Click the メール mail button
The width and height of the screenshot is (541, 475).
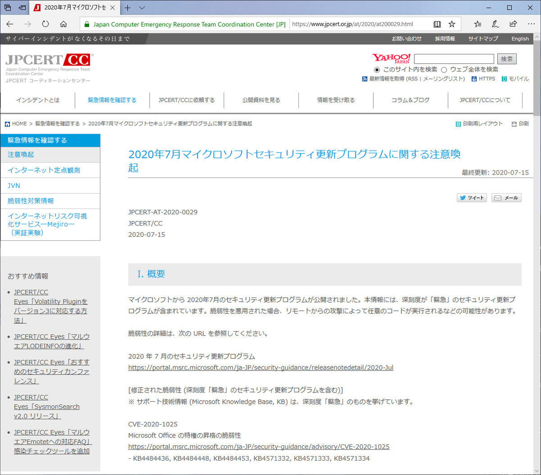(x=506, y=198)
